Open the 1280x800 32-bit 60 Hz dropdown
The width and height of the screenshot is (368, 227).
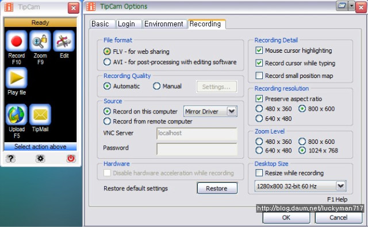340,186
